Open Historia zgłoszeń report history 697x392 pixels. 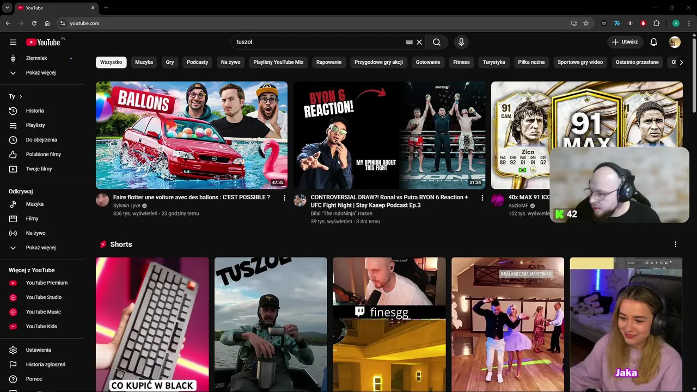46,364
